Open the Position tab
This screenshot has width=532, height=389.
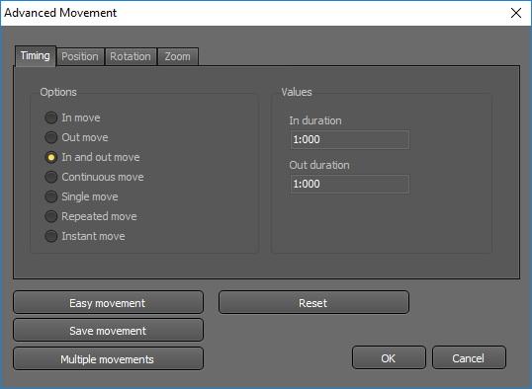coord(80,56)
